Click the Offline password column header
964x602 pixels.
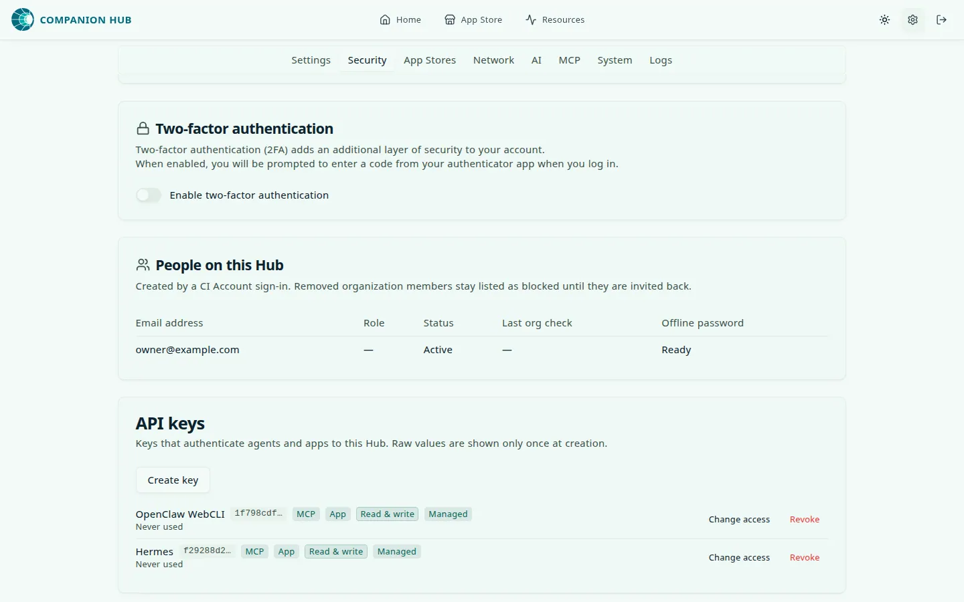click(x=702, y=323)
